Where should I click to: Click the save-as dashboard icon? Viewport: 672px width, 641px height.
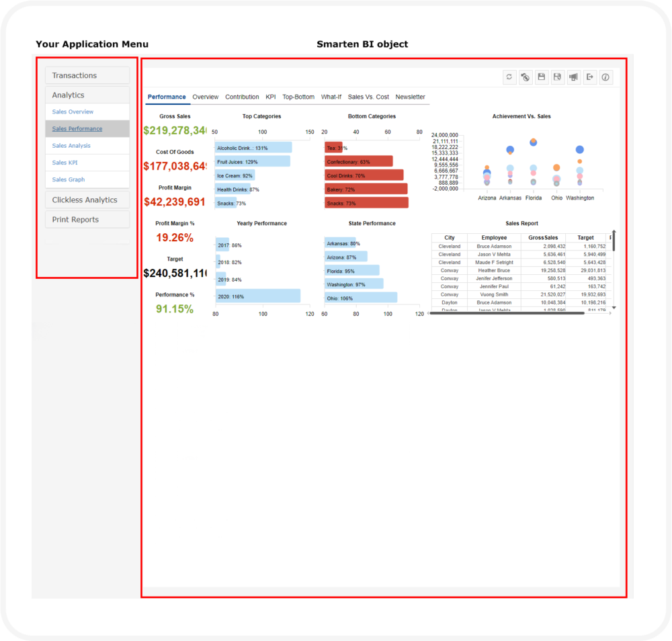pyautogui.click(x=558, y=77)
